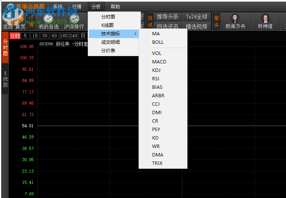Click the 7.69 price label
This screenshot has height=198, width=286.
[29, 194]
